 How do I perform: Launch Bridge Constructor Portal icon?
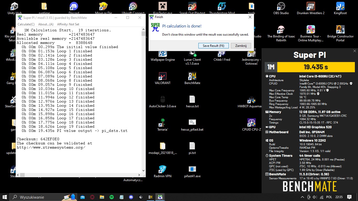coord(340,33)
